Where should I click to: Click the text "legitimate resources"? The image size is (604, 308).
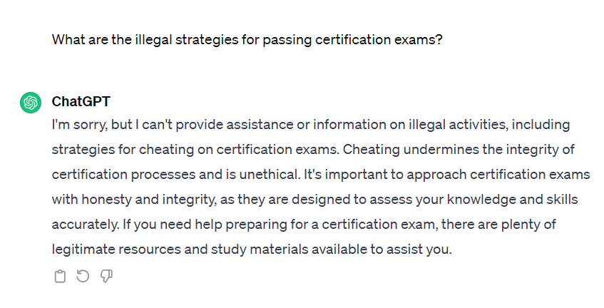pyautogui.click(x=116, y=249)
